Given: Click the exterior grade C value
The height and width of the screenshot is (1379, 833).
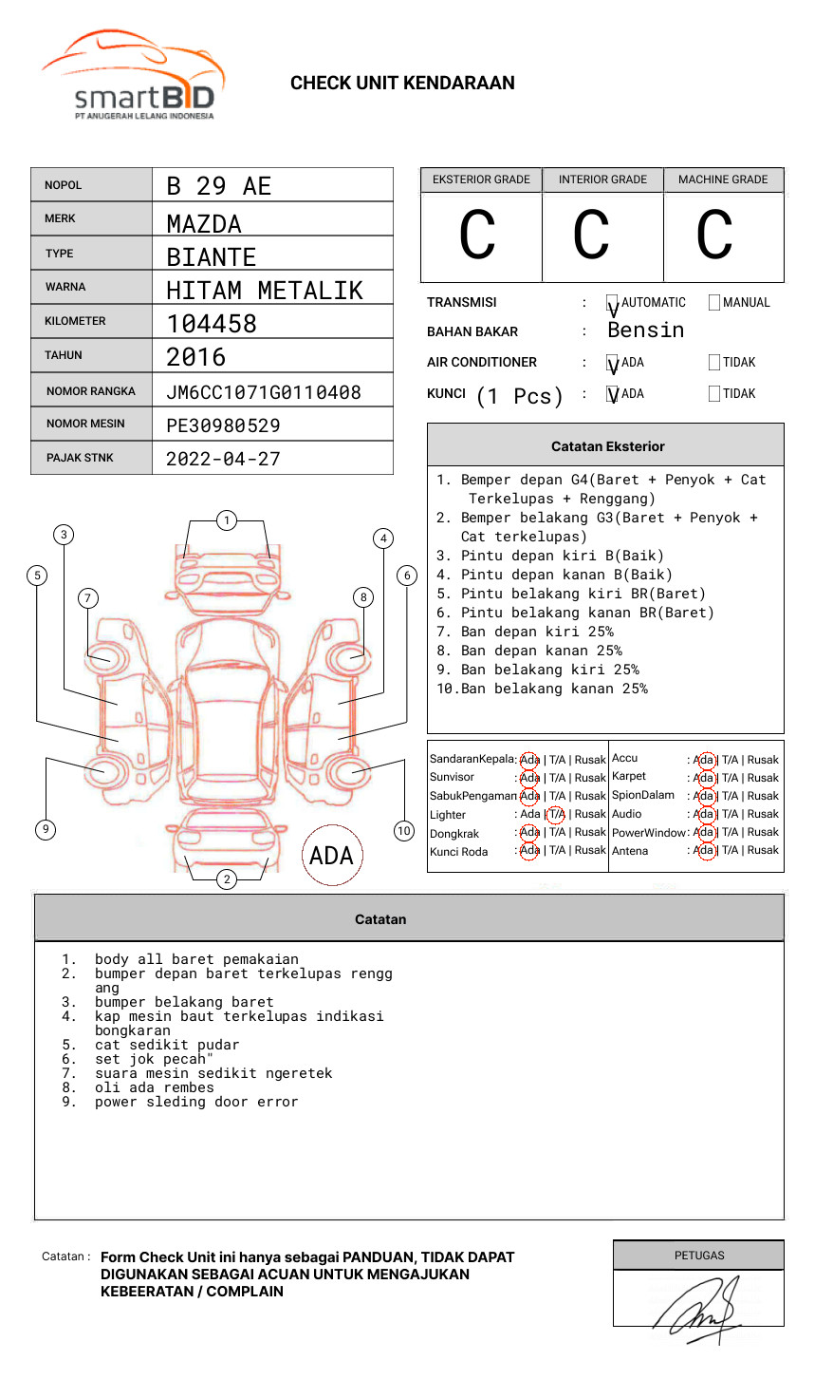Looking at the screenshot, I should [x=477, y=236].
